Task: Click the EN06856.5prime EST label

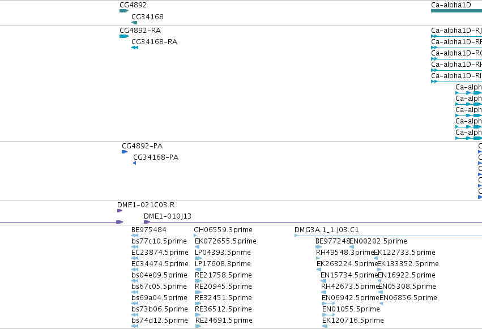Action: click(408, 298)
